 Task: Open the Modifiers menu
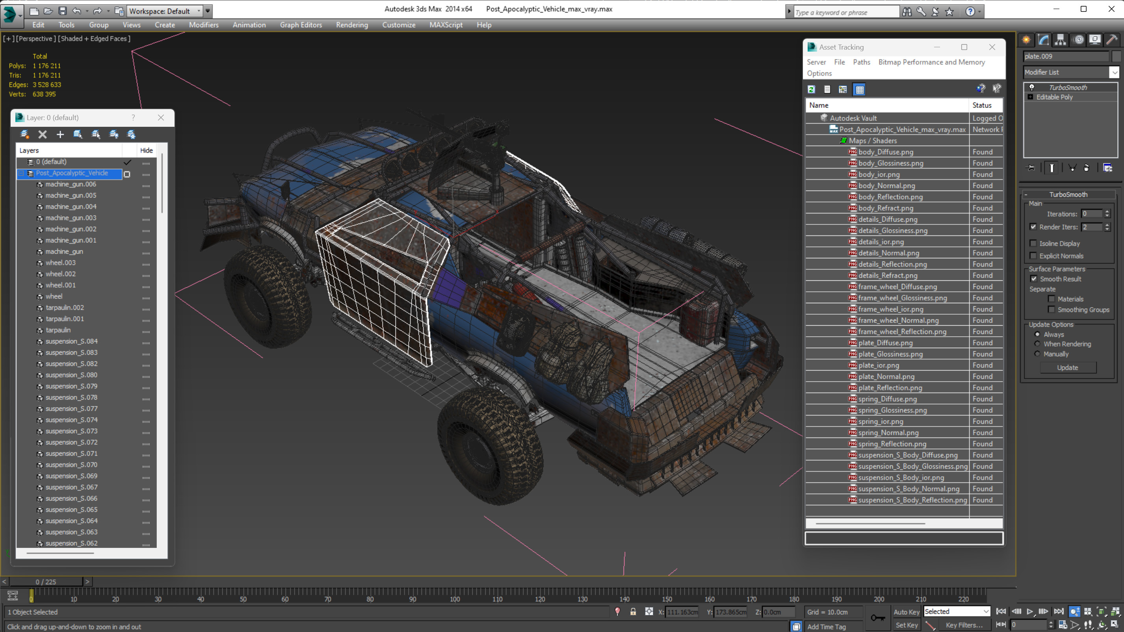click(203, 25)
